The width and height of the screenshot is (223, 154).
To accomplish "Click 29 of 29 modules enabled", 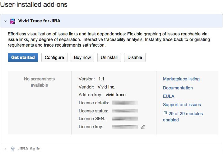I will 183,117.
